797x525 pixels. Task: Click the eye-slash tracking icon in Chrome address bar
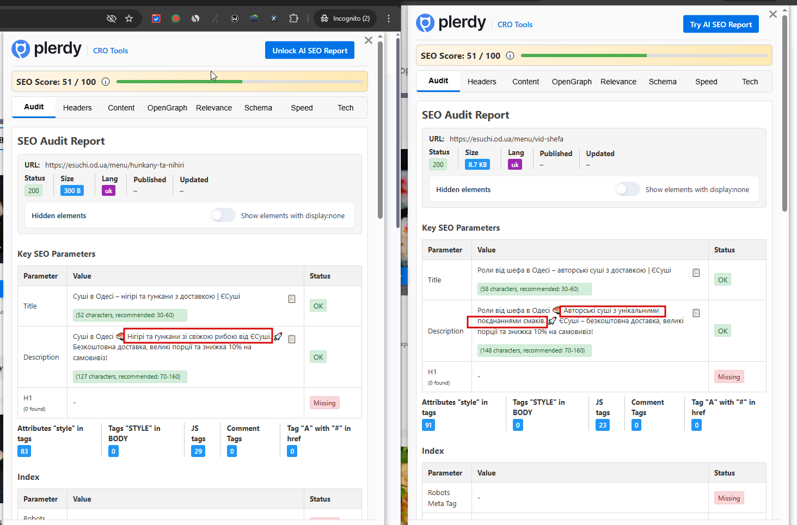pos(112,18)
